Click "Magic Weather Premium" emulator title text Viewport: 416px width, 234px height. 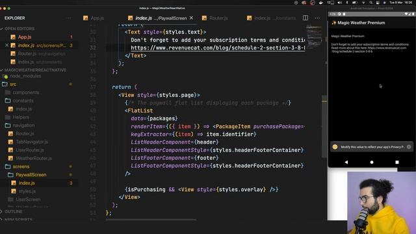(x=361, y=23)
